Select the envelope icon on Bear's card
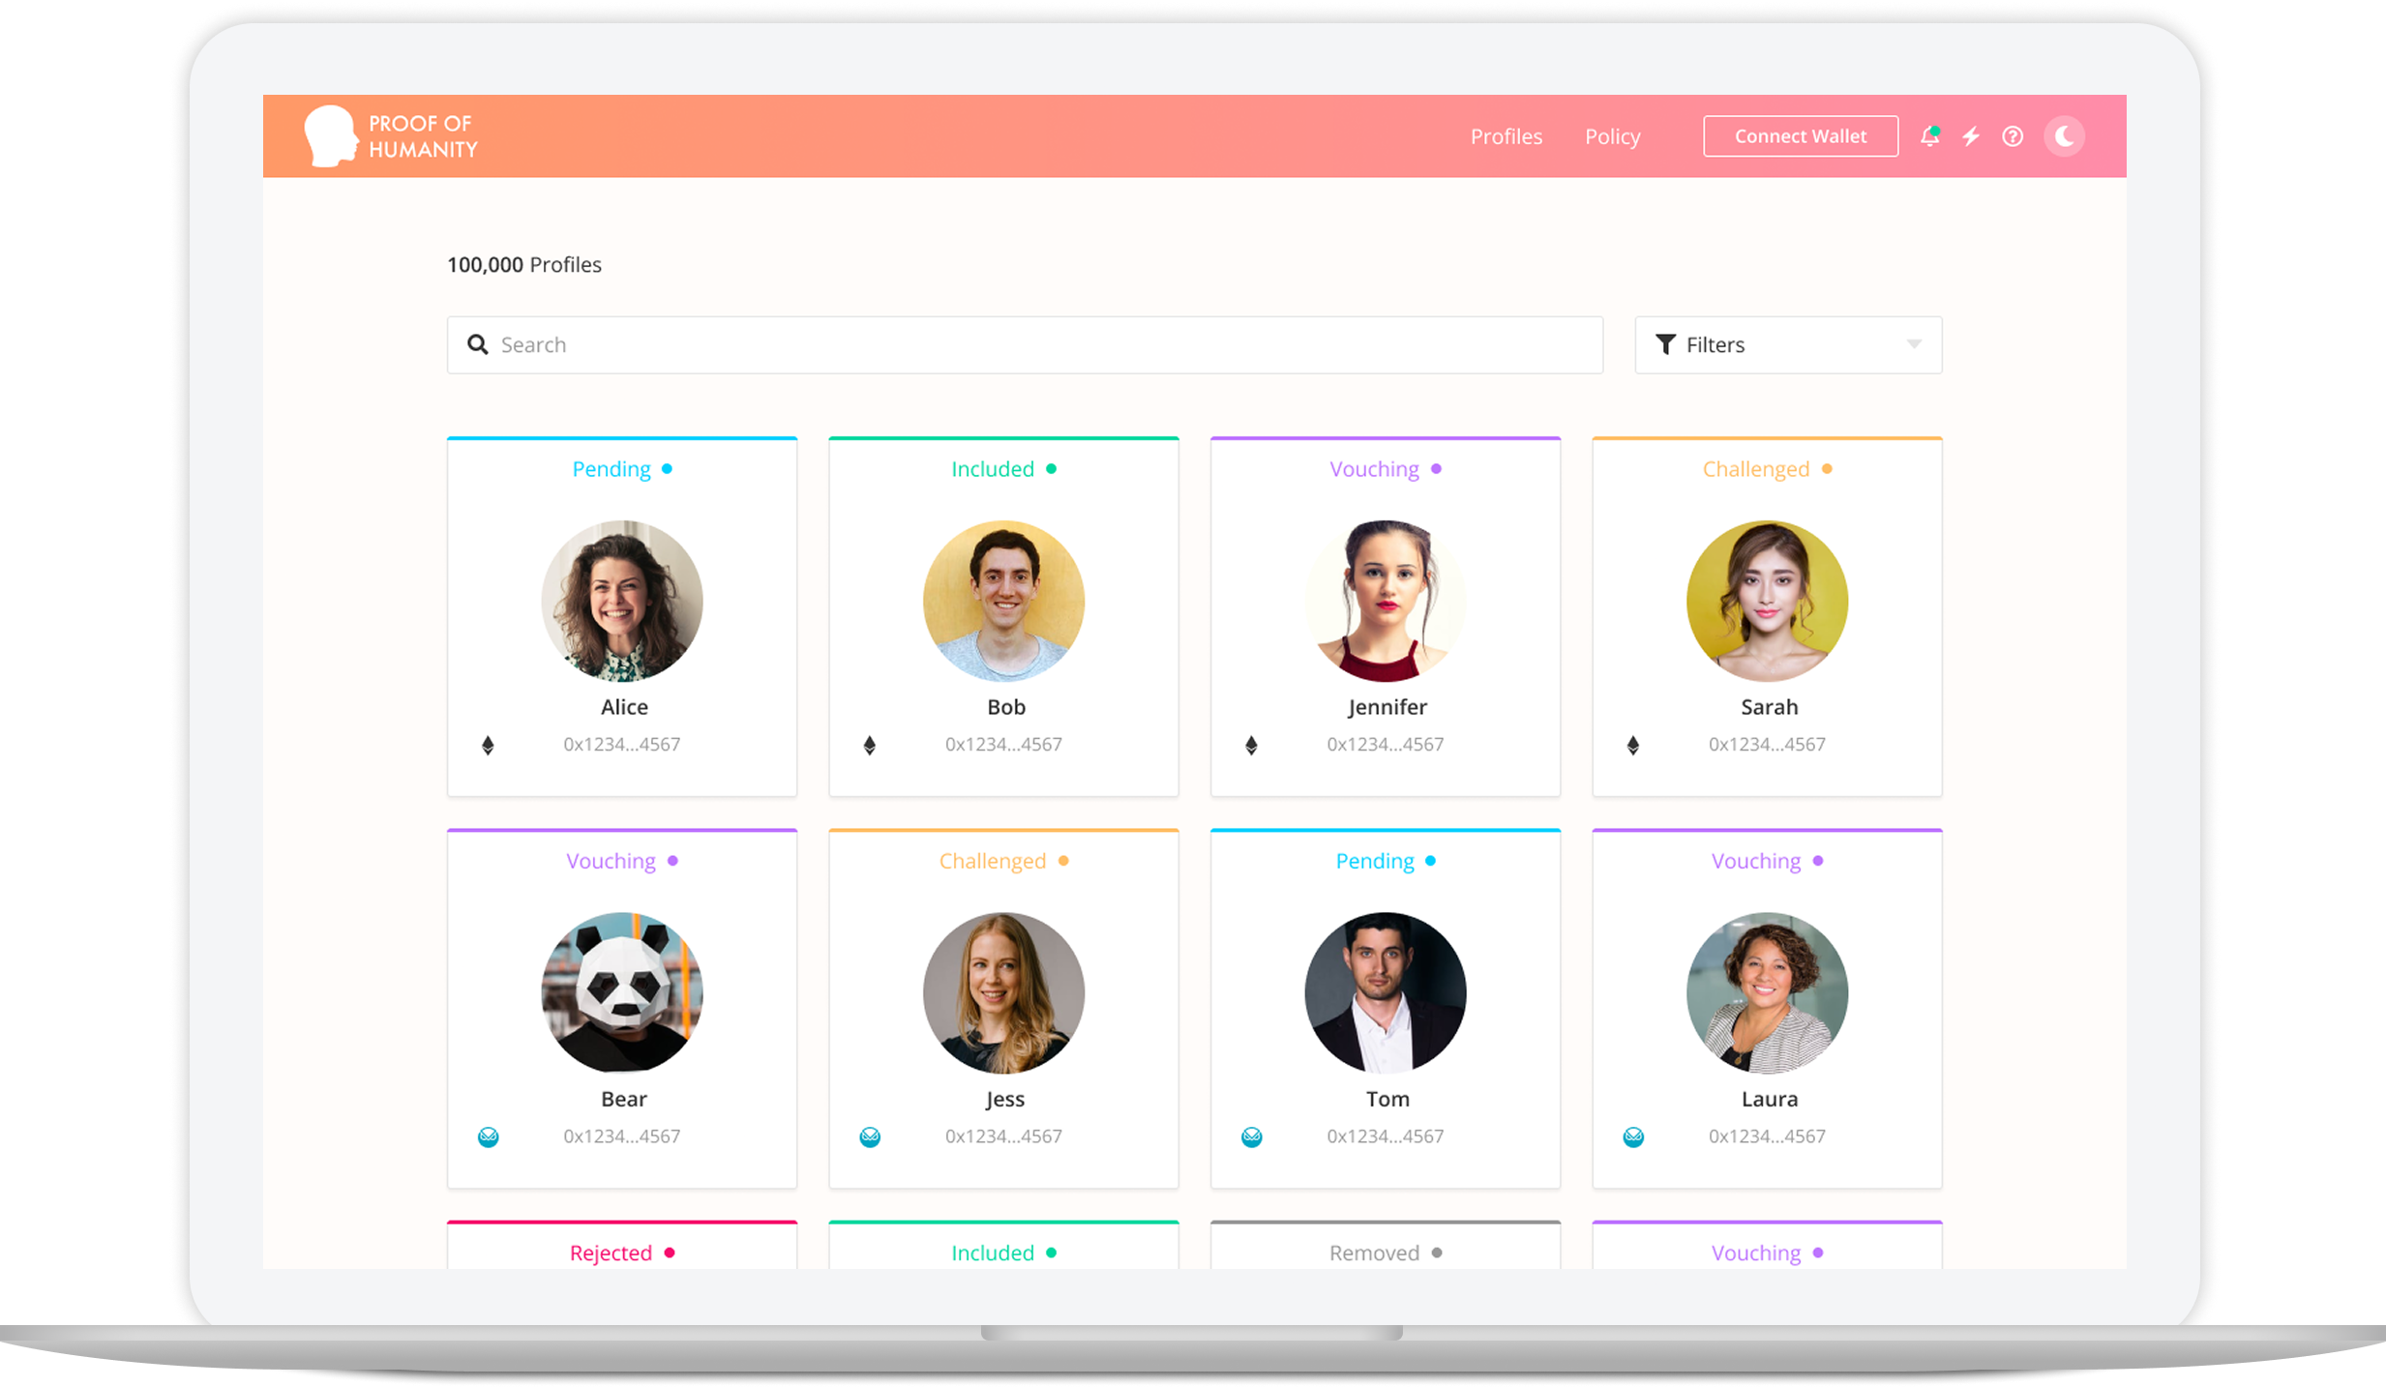 [489, 1136]
